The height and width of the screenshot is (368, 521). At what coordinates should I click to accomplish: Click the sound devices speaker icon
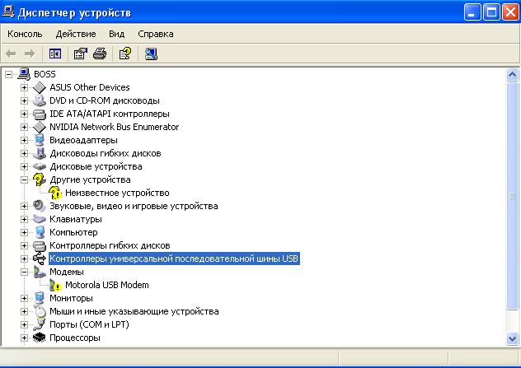(40, 206)
